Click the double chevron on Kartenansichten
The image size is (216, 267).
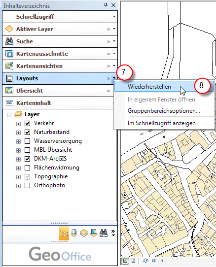[108, 66]
